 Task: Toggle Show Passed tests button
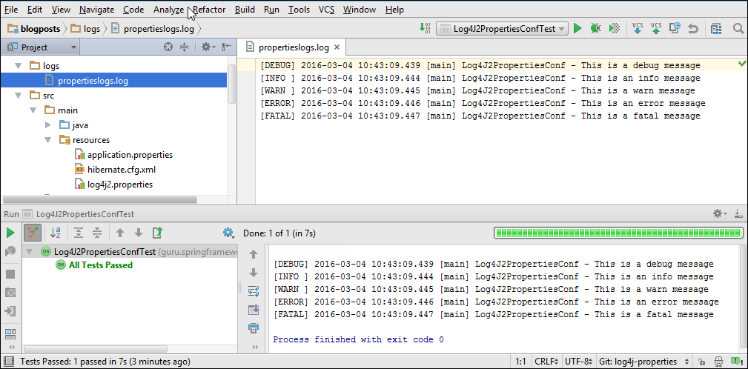click(x=33, y=233)
